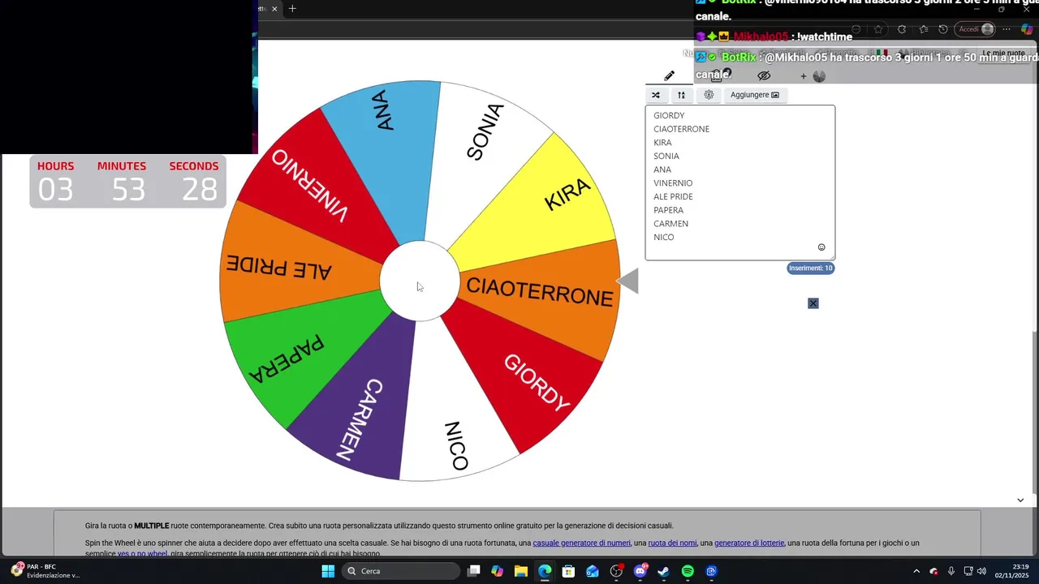Click the Inserimenti: 10 badge

click(x=810, y=268)
